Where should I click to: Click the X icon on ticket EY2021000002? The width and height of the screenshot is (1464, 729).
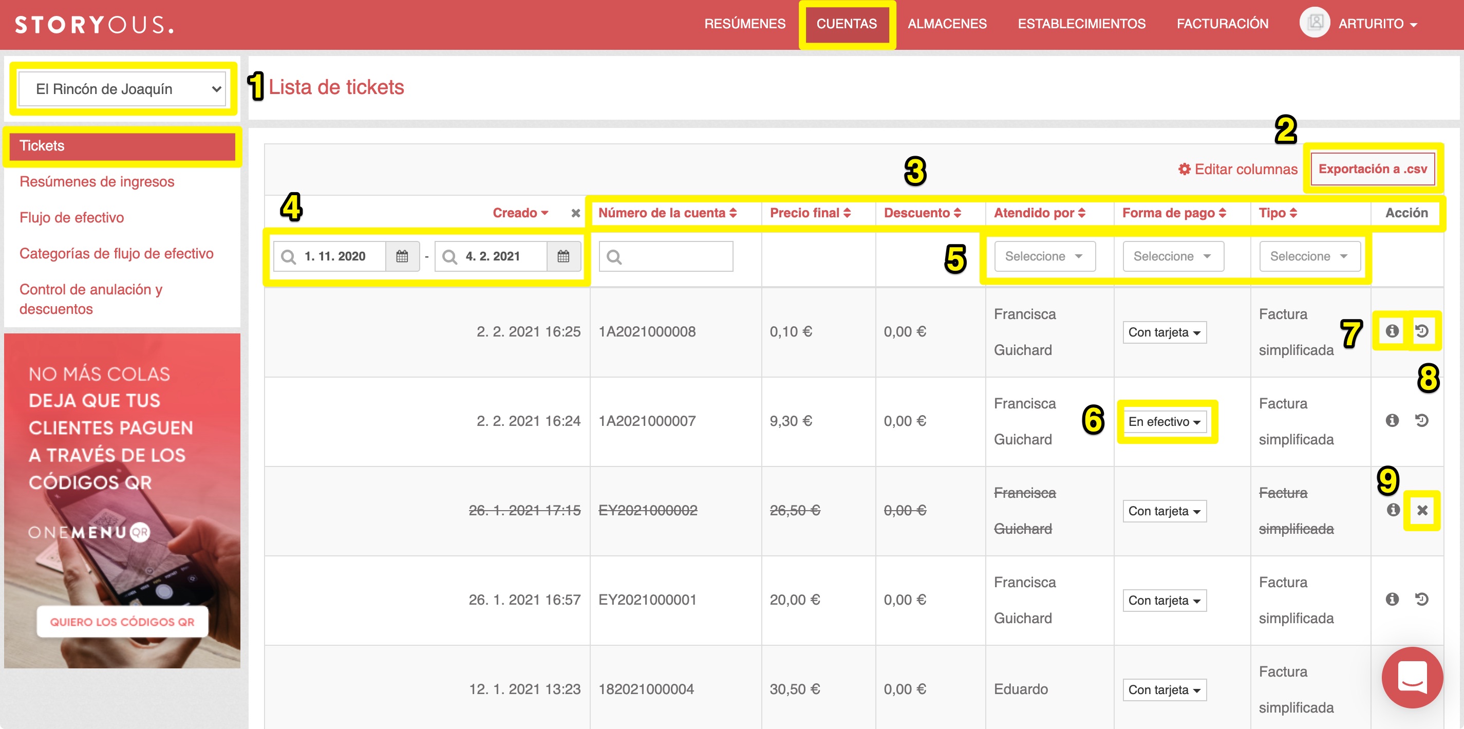click(1422, 510)
